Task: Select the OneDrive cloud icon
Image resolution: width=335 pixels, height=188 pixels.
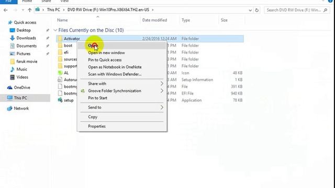Action: coord(9,88)
